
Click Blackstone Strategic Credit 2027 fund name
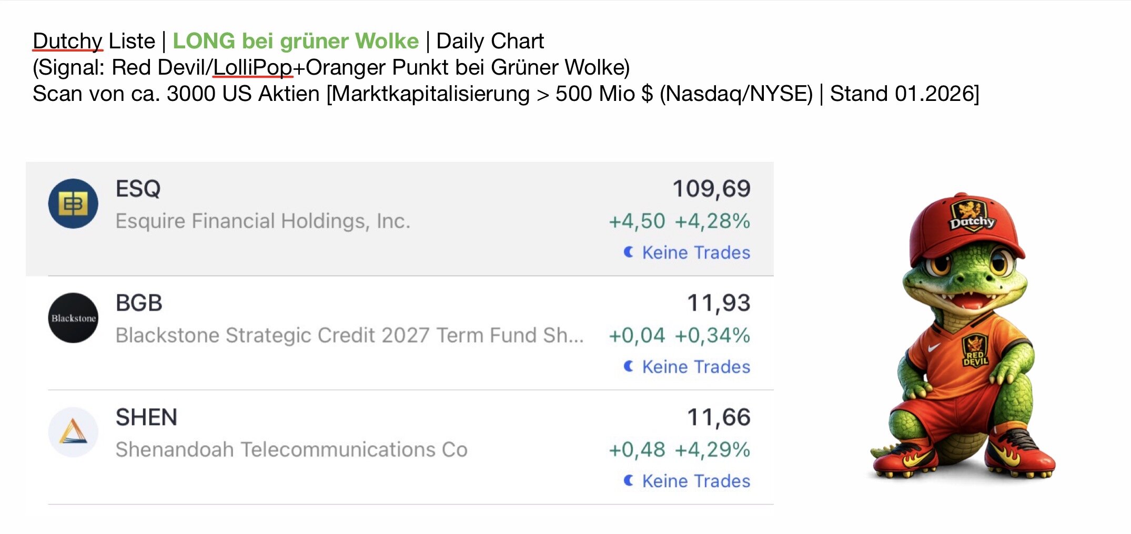tap(349, 335)
